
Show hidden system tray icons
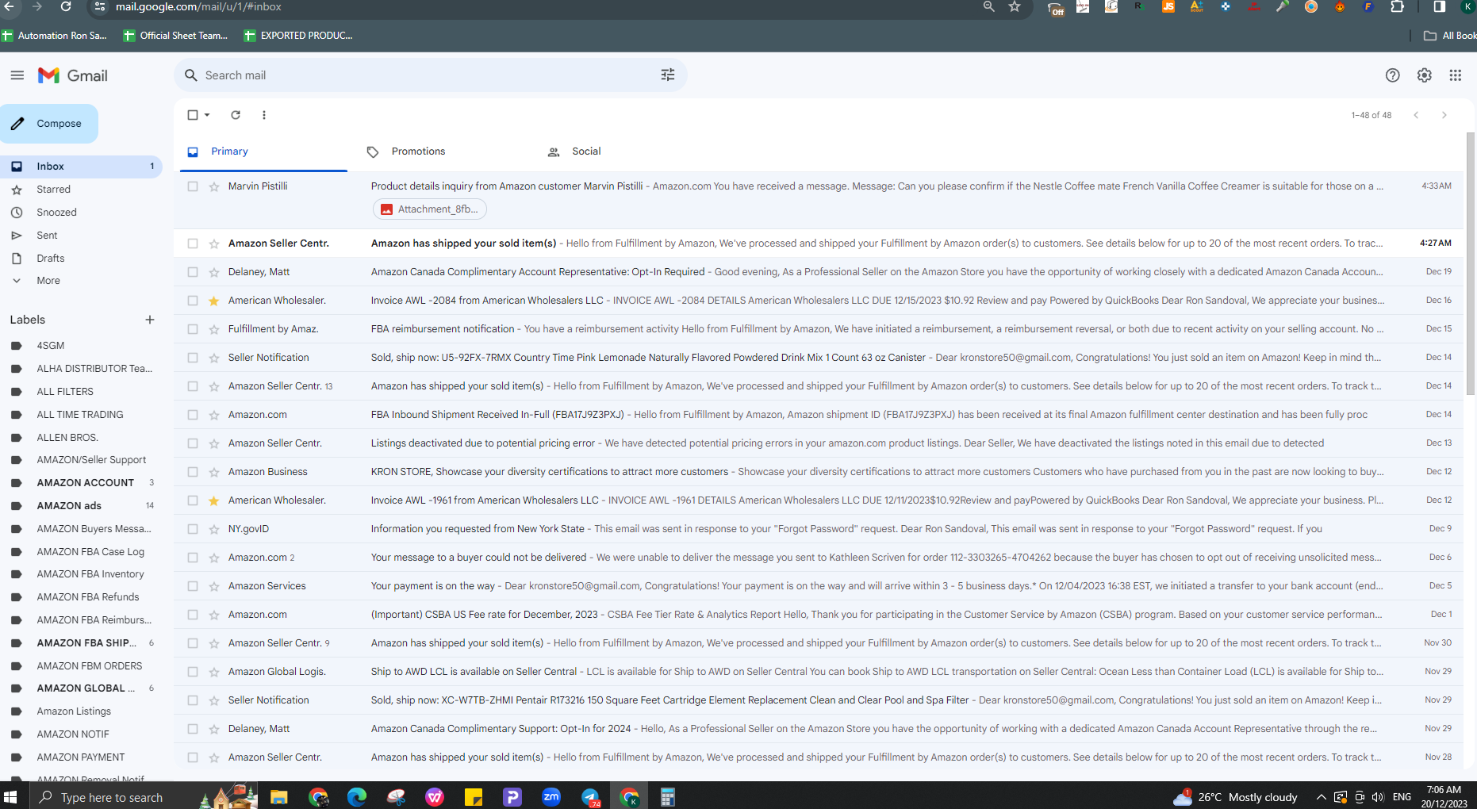click(x=1321, y=797)
